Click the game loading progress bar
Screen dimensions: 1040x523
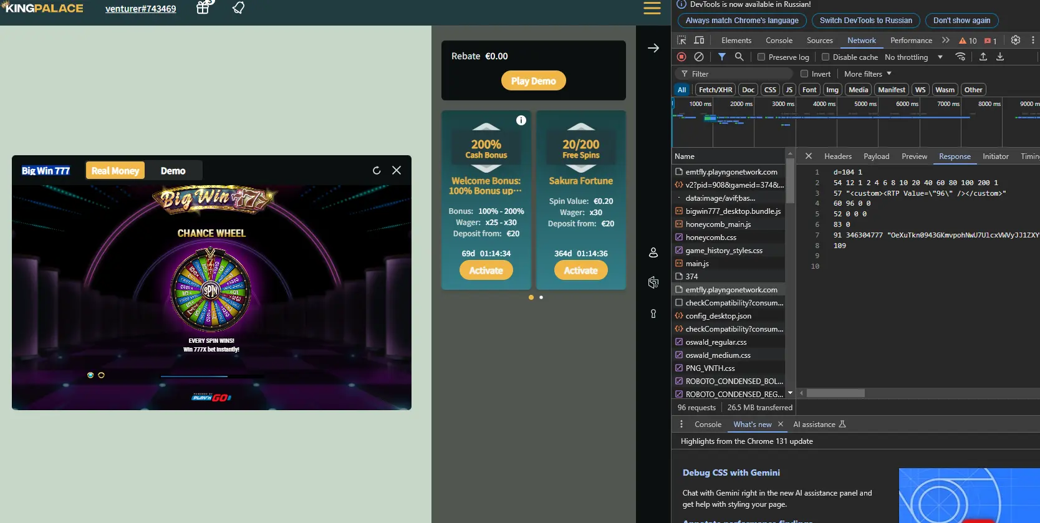click(212, 377)
